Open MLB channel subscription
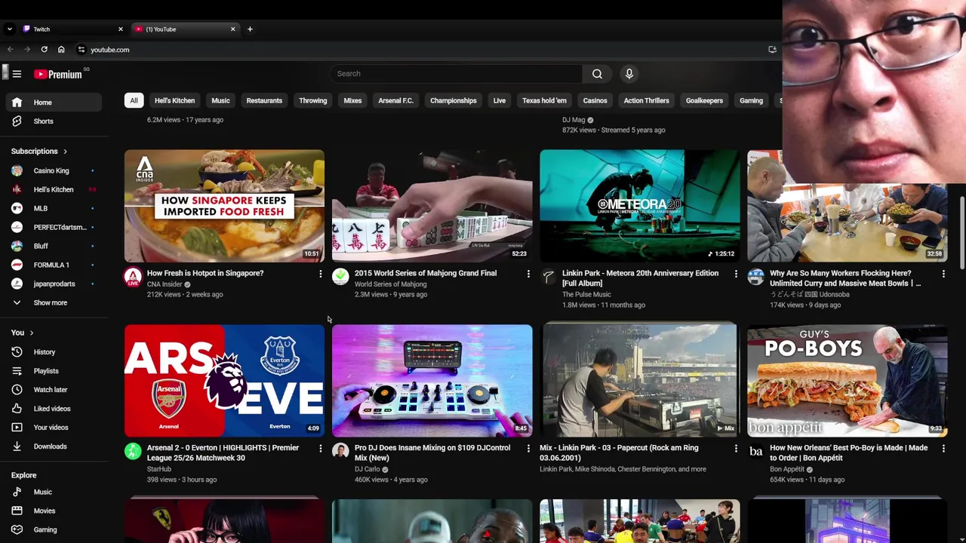This screenshot has width=966, height=543. coord(53,208)
